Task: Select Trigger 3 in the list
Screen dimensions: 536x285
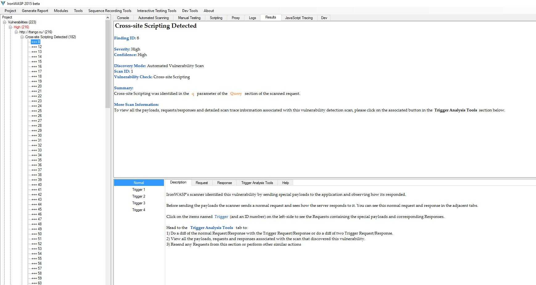Action: (138, 203)
